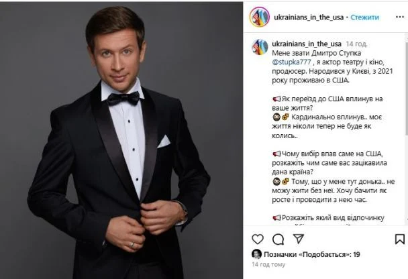Share the post via paper plane icon

coord(299,239)
